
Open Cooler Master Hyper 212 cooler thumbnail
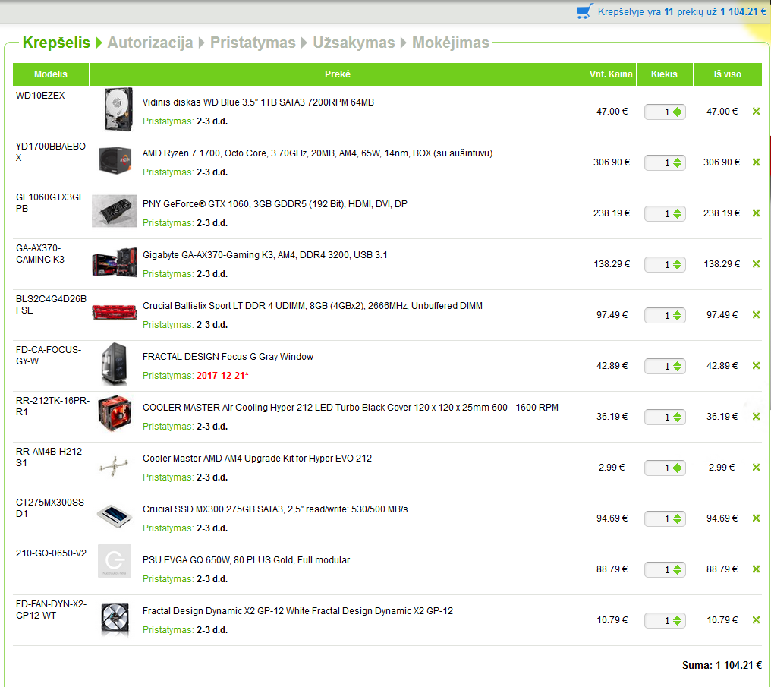coord(115,414)
